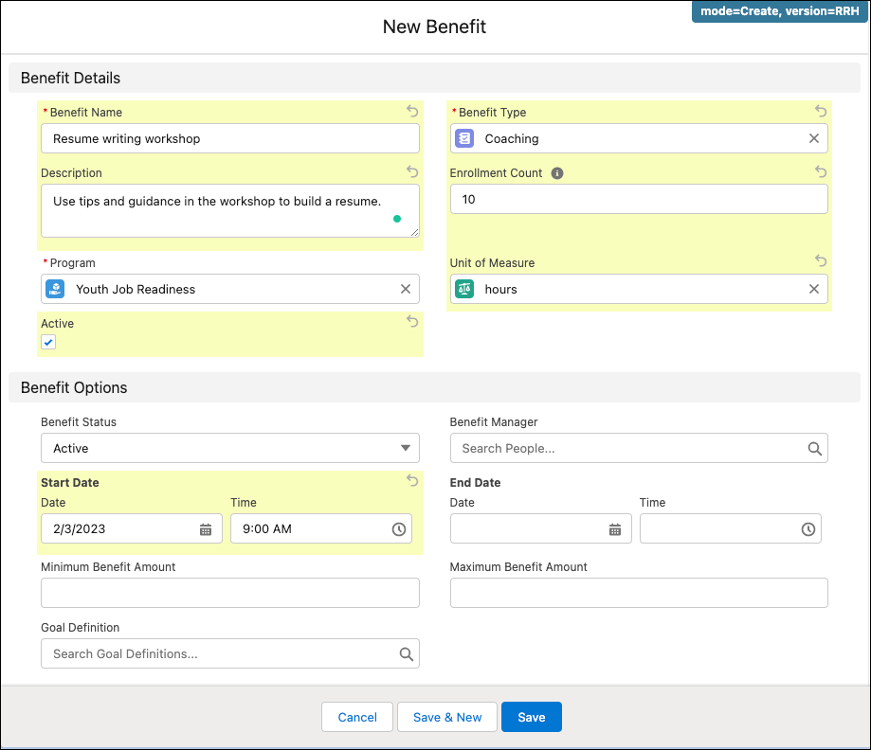
Task: Click the Benefit Manager search icon
Action: pos(814,449)
